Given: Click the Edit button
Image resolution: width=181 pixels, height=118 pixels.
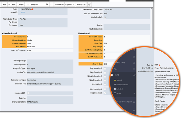Looking at the screenshot, I should click(14, 5).
